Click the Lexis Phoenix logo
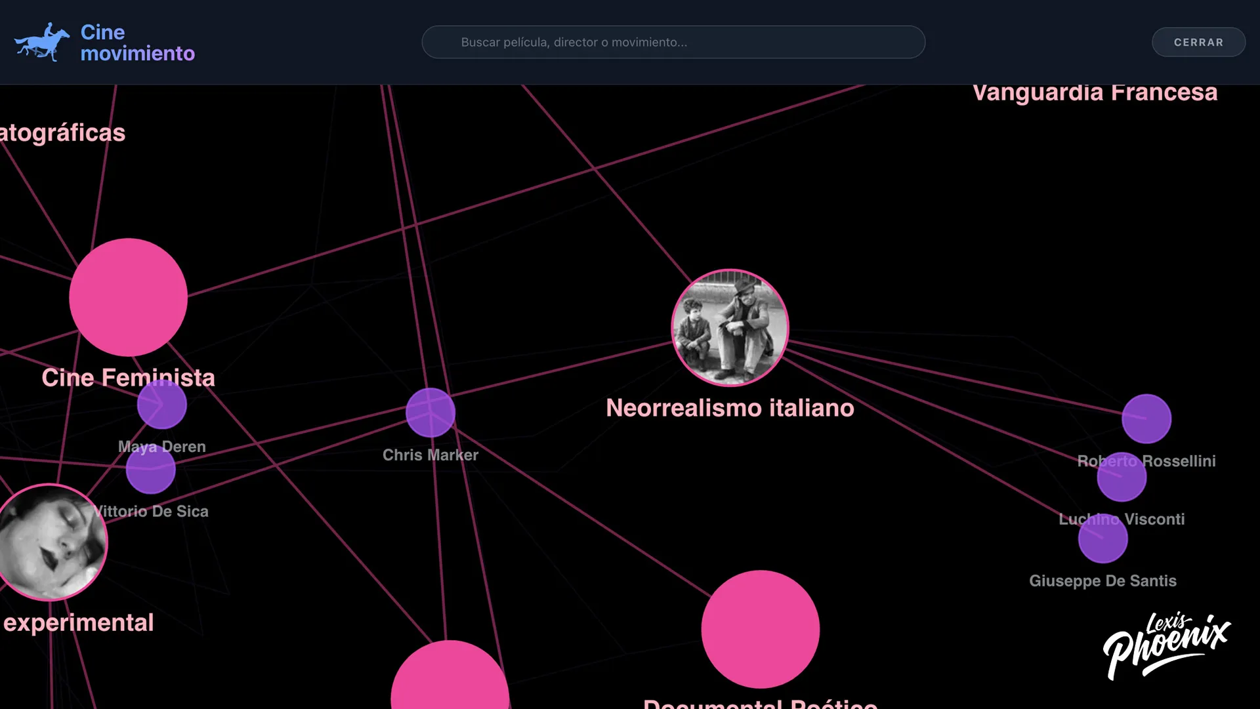The width and height of the screenshot is (1260, 709). click(x=1166, y=646)
